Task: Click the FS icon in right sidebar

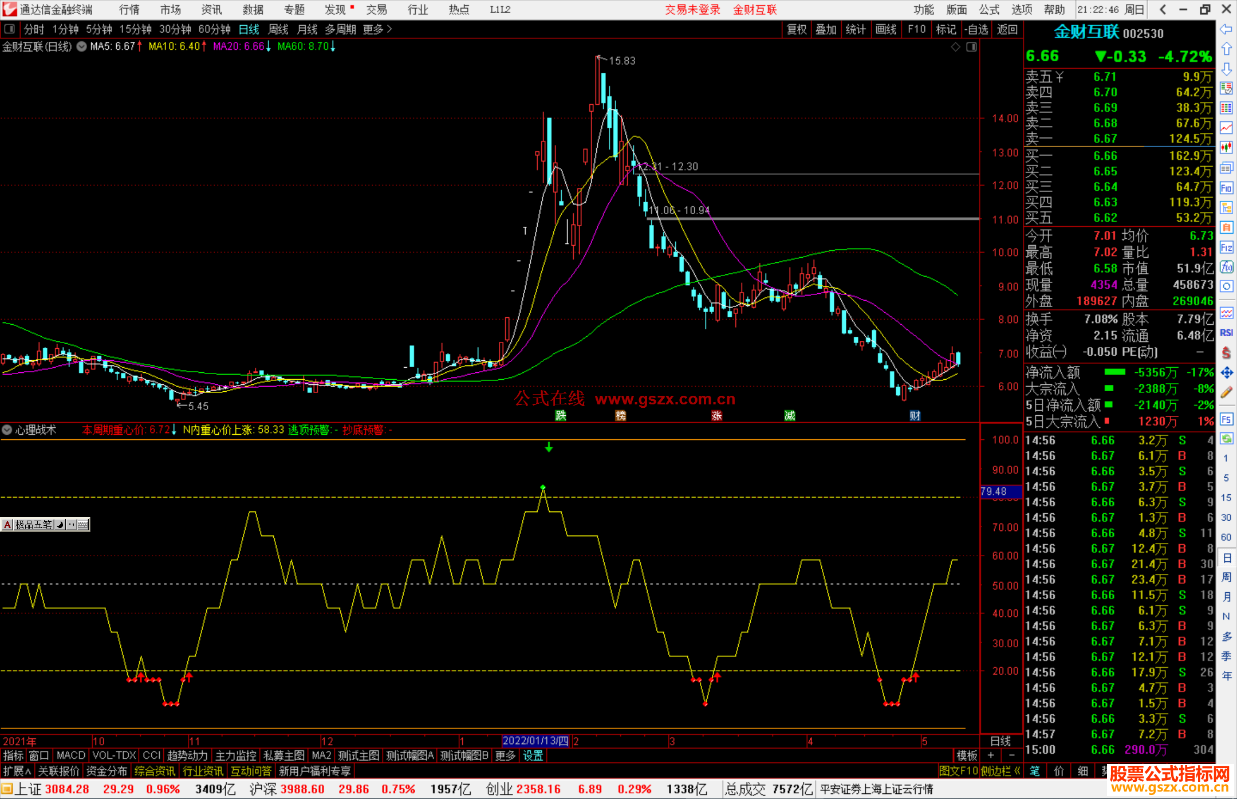Action: coord(1226,419)
